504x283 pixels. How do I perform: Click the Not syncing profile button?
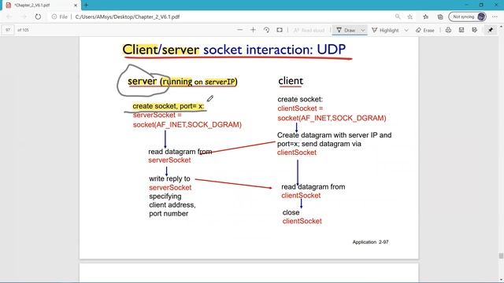pos(467,17)
